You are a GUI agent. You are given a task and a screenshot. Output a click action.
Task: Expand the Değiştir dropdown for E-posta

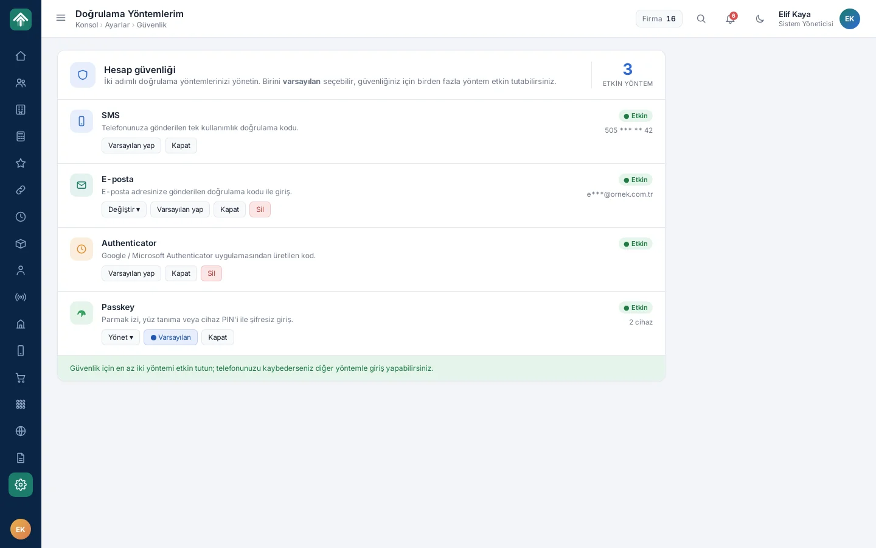coord(124,209)
